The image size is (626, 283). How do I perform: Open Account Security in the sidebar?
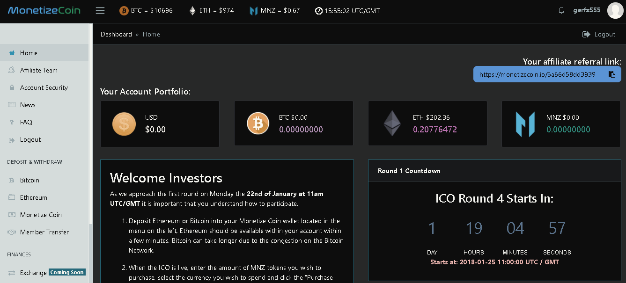tap(44, 87)
